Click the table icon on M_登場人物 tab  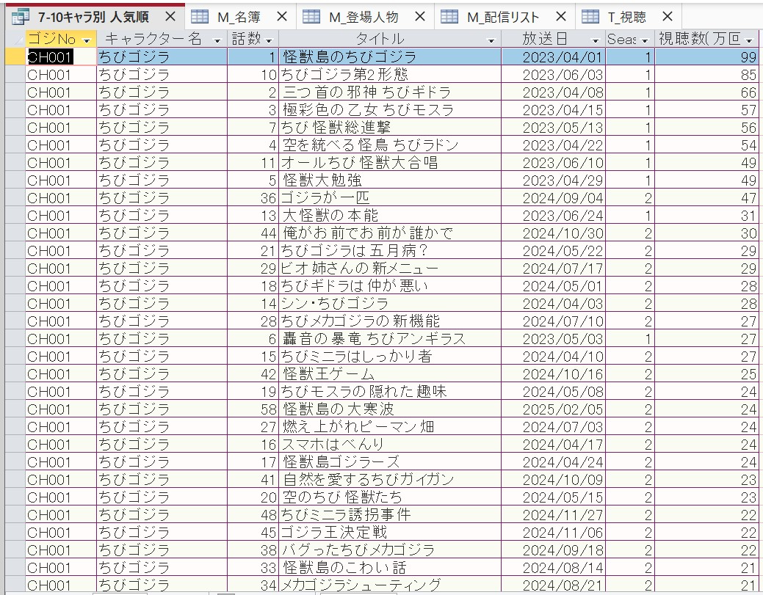click(x=311, y=17)
